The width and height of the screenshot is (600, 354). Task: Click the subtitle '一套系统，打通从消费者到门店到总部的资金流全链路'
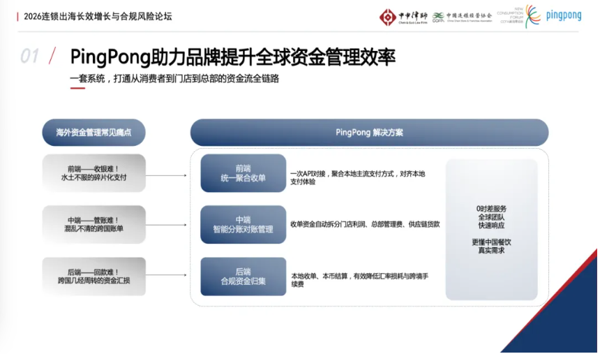[x=174, y=78]
